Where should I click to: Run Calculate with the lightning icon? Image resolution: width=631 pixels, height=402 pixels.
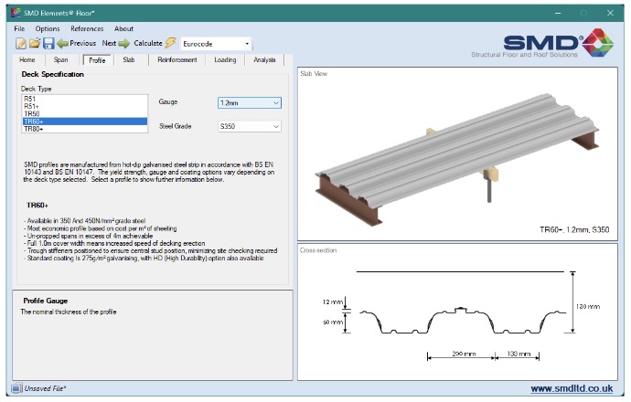point(155,43)
